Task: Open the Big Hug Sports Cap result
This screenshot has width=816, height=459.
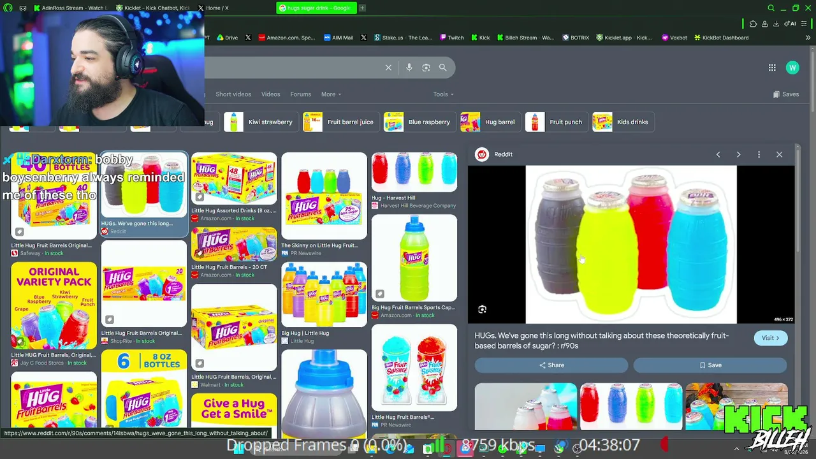Action: pyautogui.click(x=414, y=258)
